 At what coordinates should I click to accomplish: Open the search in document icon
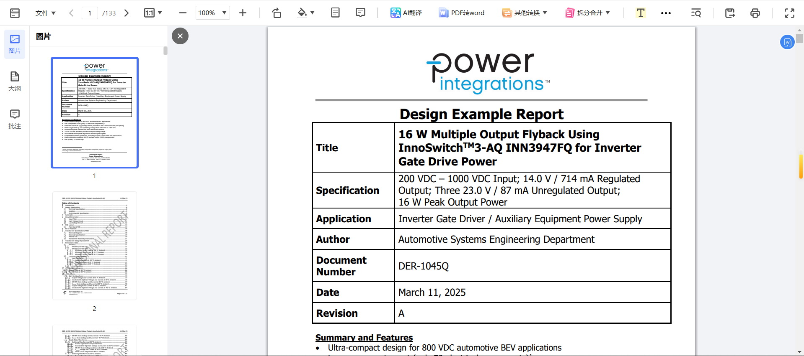[x=696, y=13]
